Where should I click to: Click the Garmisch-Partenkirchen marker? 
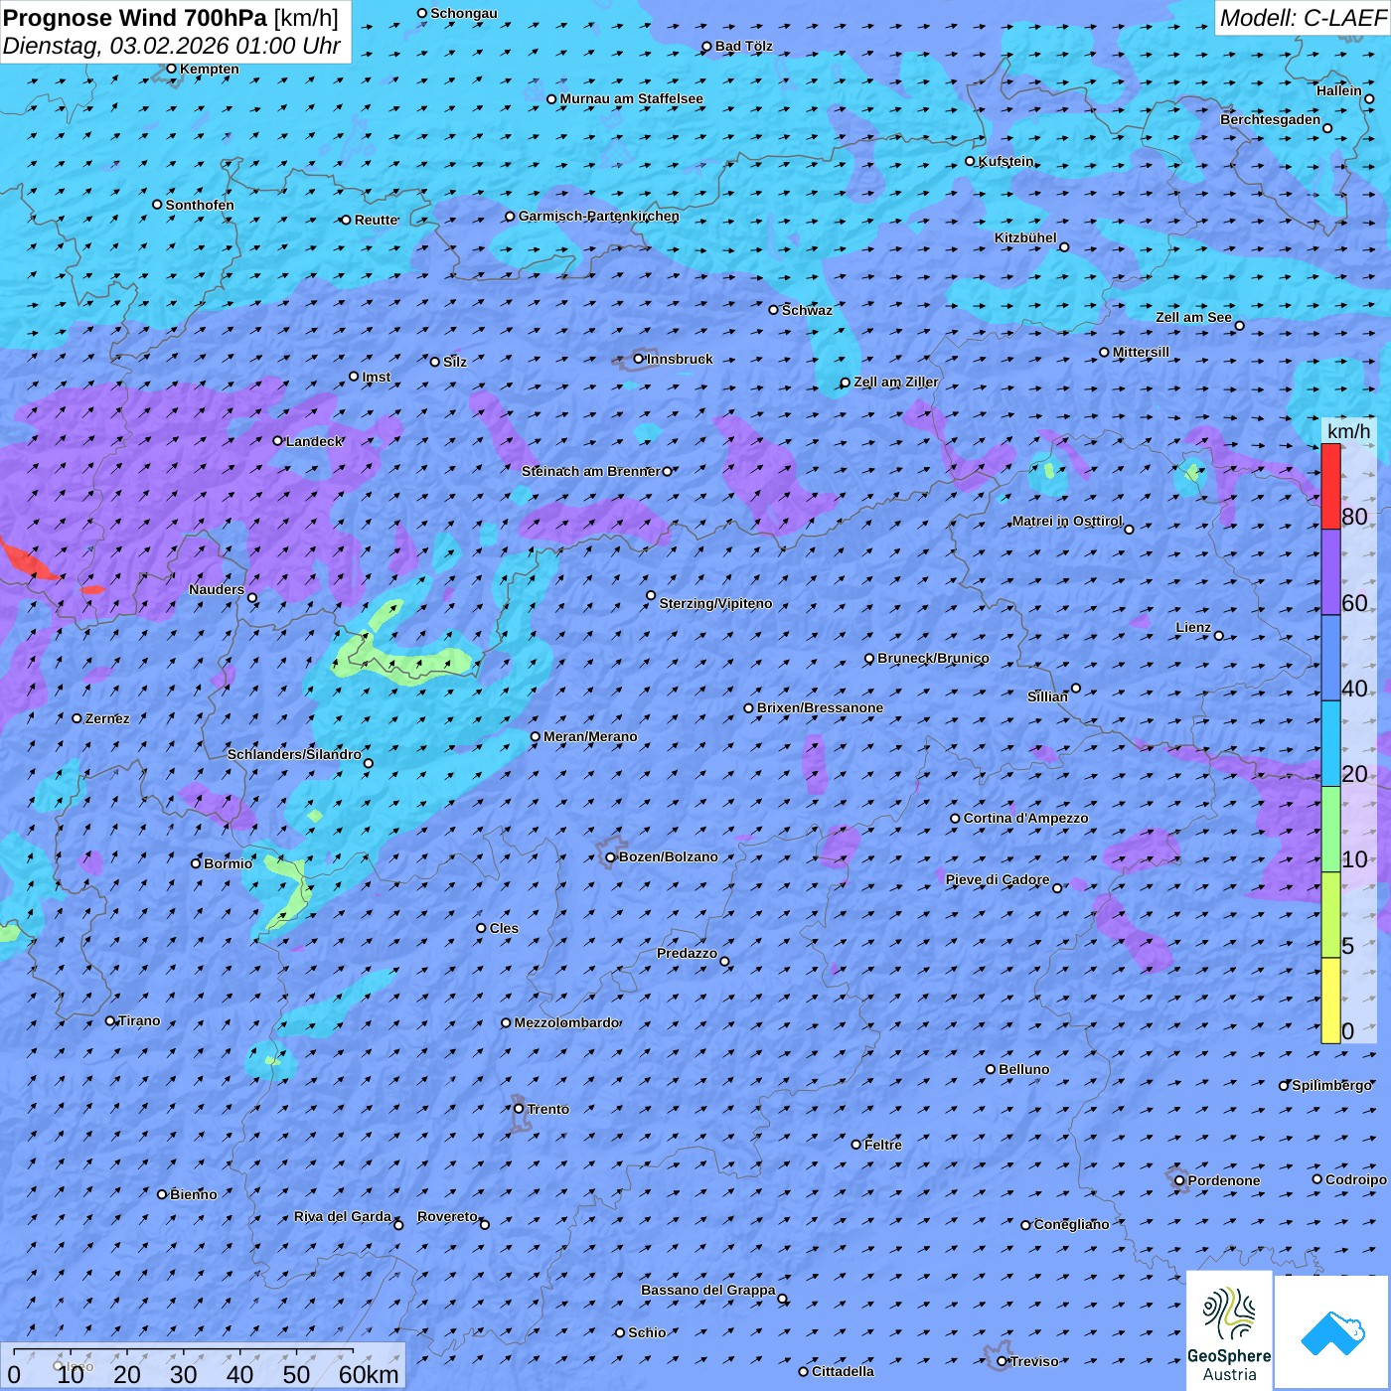(511, 217)
